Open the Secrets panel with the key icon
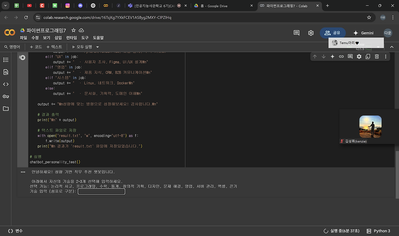The width and height of the screenshot is (399, 236). 6,96
